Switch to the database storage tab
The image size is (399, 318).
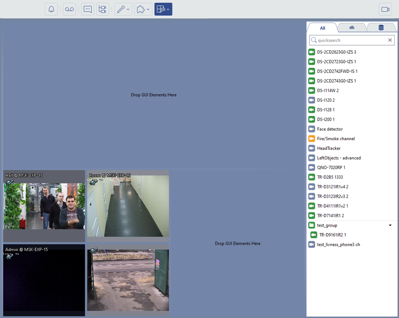[x=381, y=28]
